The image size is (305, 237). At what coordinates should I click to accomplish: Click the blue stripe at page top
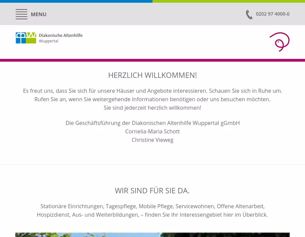click(76, 1)
